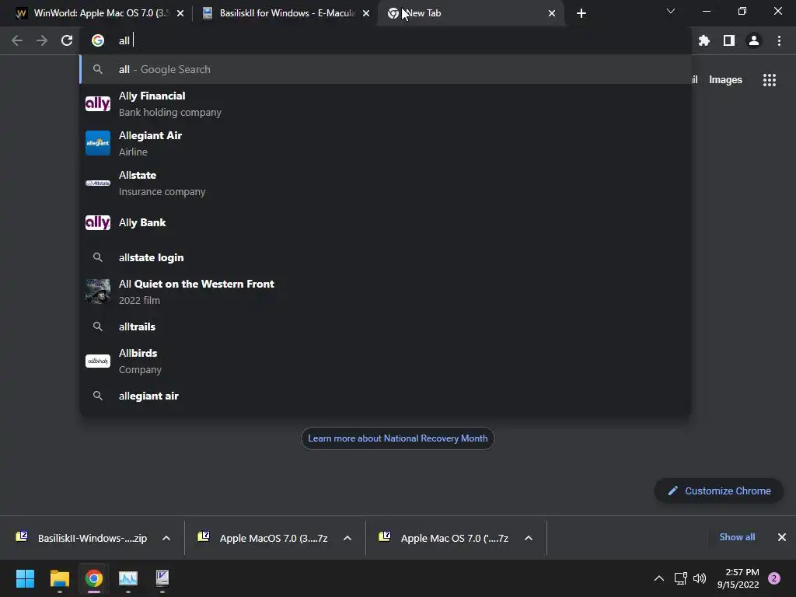Viewport: 796px width, 597px height.
Task: Expand options for BasiliskII-Windows zip download
Action: click(166, 538)
